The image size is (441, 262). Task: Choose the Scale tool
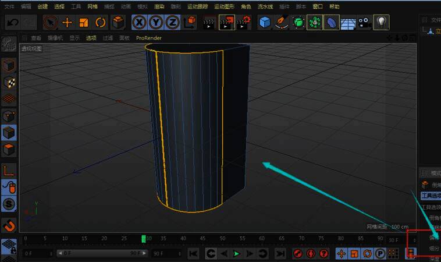84,23
